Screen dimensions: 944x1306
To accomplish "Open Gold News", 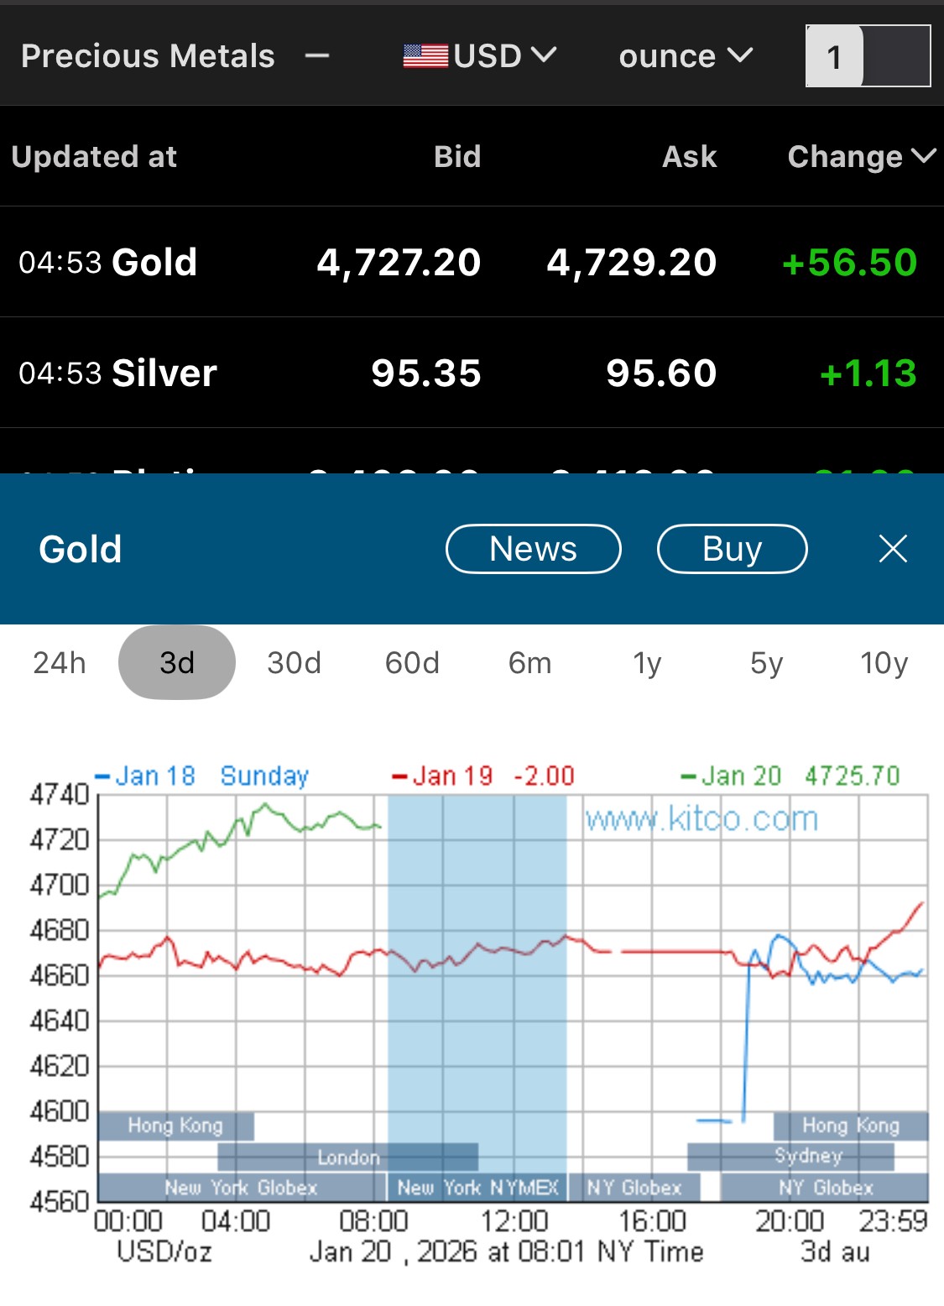I will click(x=533, y=549).
